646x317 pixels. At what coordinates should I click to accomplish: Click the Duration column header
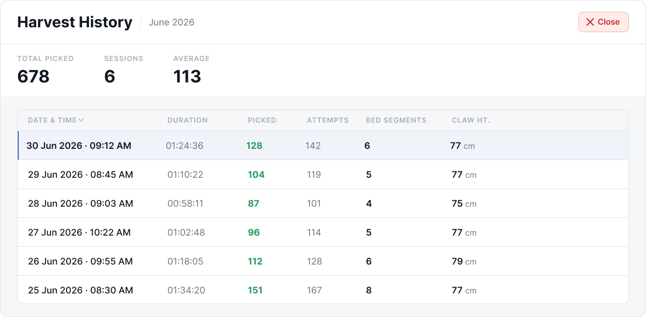pyautogui.click(x=187, y=120)
